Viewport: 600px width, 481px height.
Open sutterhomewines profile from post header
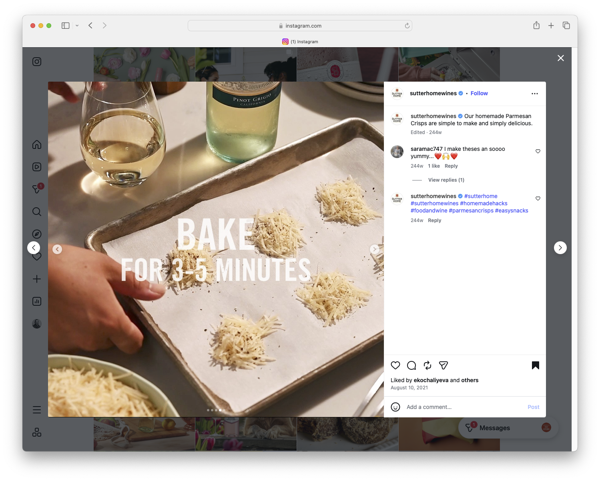[433, 93]
